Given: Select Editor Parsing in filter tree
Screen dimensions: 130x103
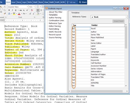Looking at the screenshot, I should tap(55, 26).
